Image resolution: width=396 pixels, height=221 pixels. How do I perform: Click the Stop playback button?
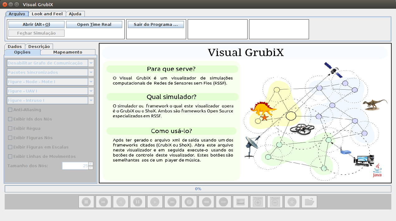[86, 202]
